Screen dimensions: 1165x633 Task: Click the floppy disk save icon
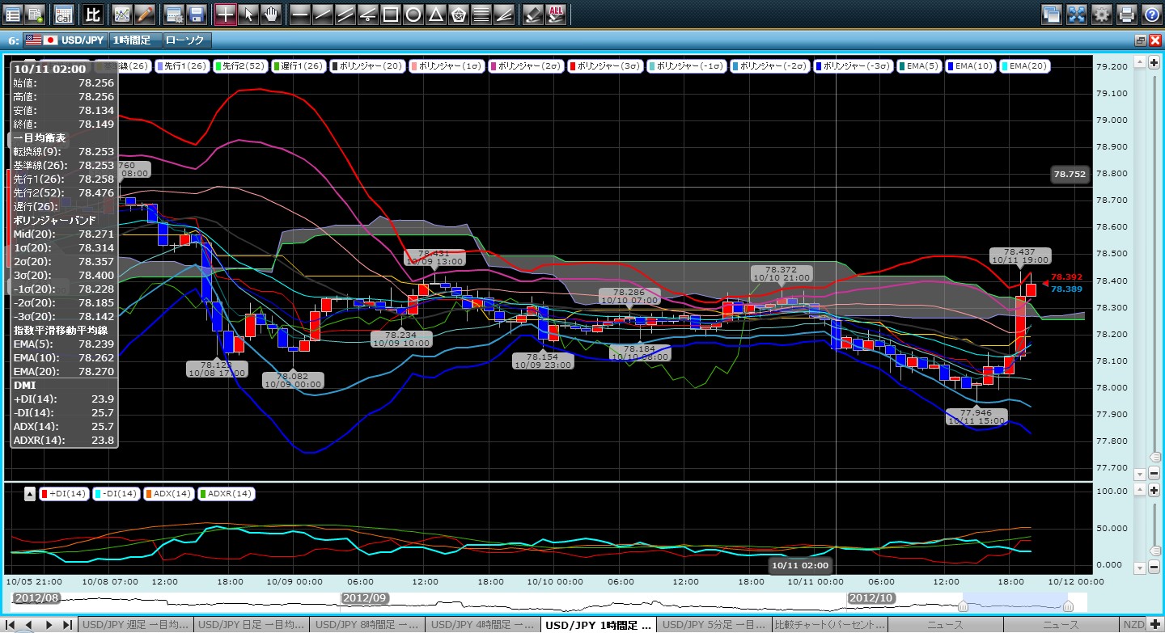(x=196, y=14)
